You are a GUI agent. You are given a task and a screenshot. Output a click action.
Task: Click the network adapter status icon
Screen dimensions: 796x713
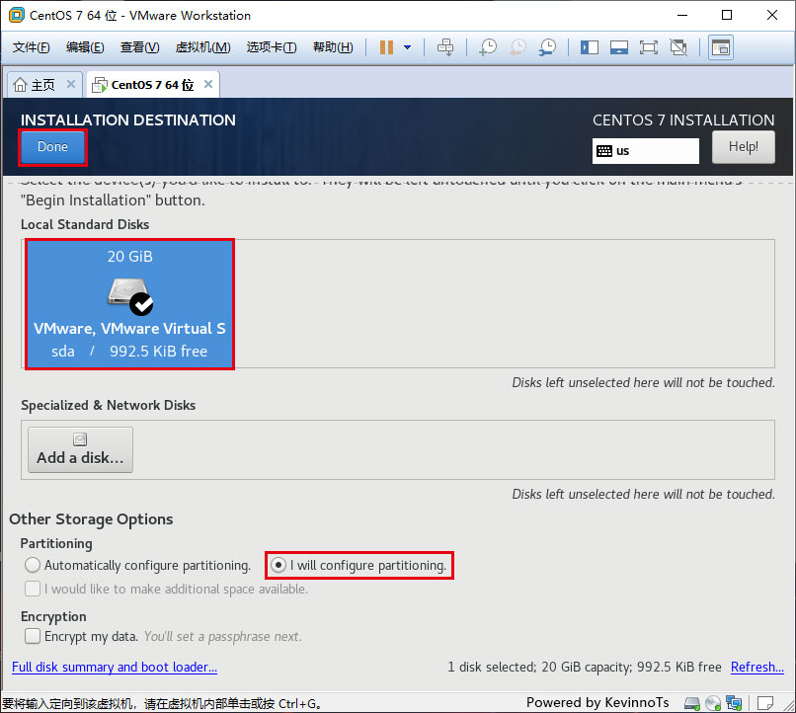(x=734, y=703)
